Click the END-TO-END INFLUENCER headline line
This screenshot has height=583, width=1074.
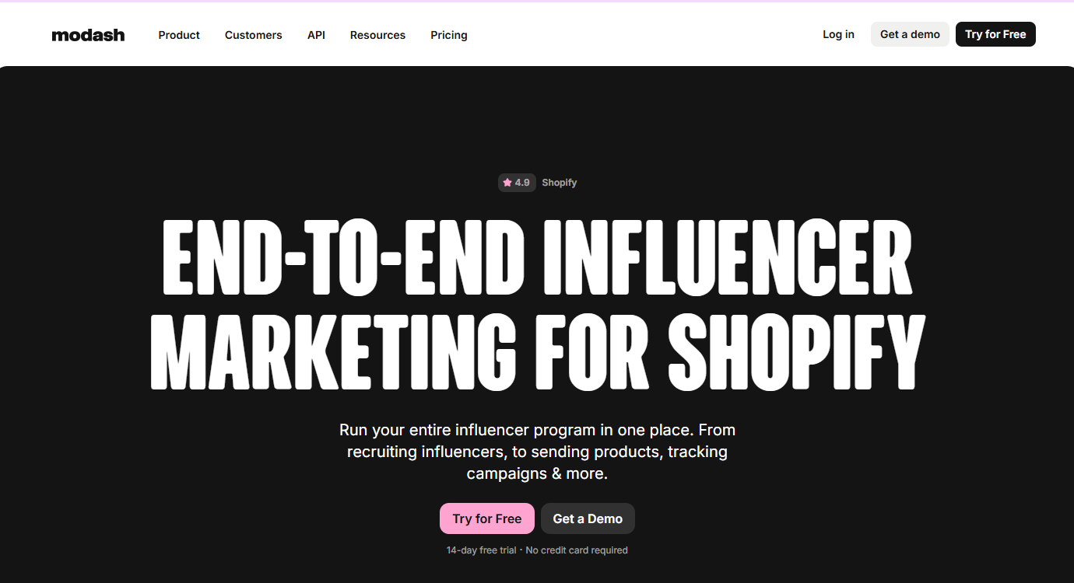[x=537, y=257]
